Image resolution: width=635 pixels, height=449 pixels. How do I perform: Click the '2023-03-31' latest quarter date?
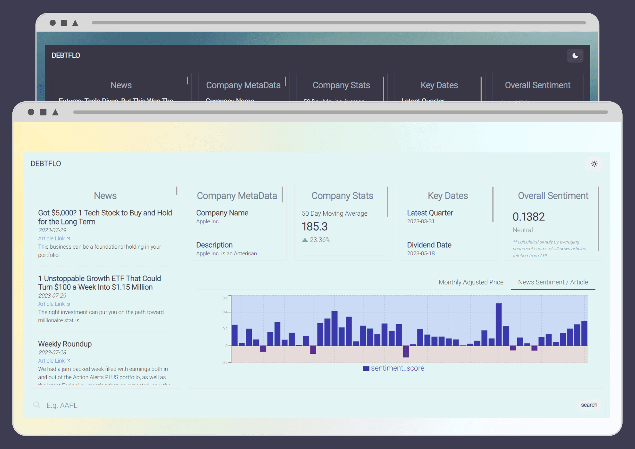click(421, 221)
